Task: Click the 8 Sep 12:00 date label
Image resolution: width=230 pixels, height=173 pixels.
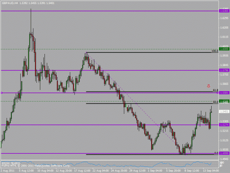Action: tap(192, 171)
